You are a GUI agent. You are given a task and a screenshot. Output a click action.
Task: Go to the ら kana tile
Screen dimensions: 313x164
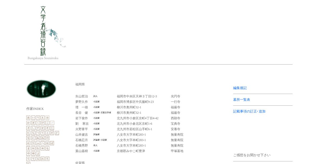coord(28,159)
